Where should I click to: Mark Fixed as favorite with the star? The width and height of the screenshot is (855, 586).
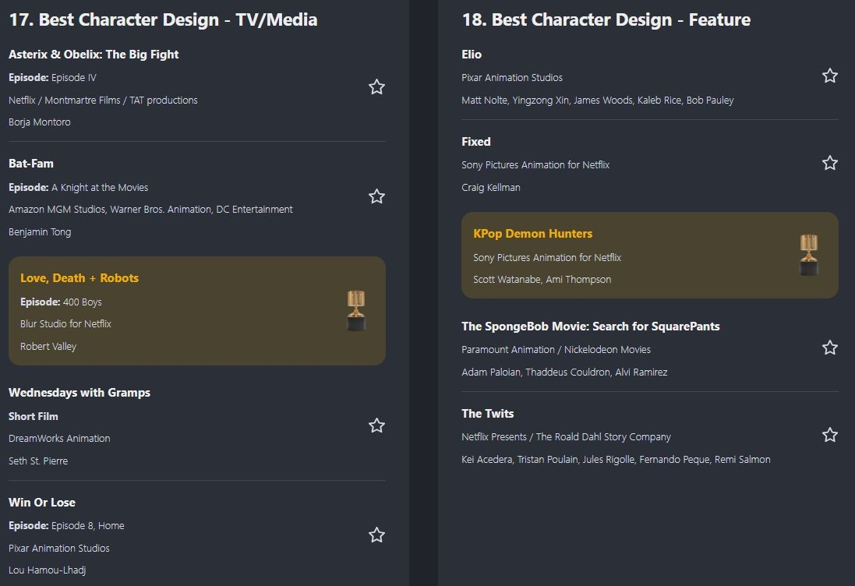tap(830, 163)
